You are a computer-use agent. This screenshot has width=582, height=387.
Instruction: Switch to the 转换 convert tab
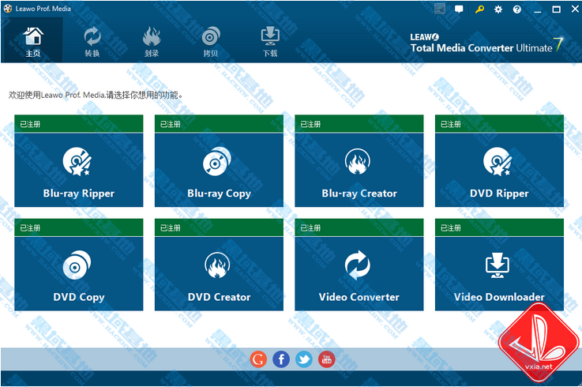(x=92, y=40)
